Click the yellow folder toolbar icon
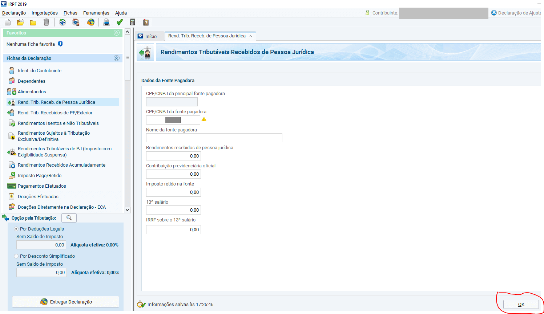 pyautogui.click(x=33, y=23)
